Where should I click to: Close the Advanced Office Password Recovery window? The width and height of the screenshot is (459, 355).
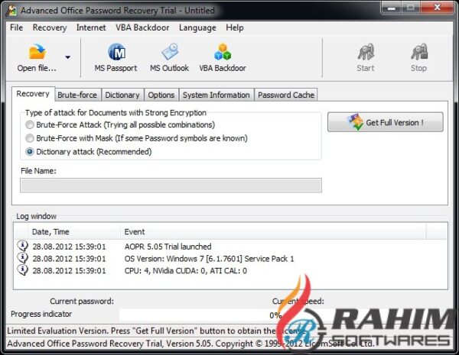pos(438,8)
